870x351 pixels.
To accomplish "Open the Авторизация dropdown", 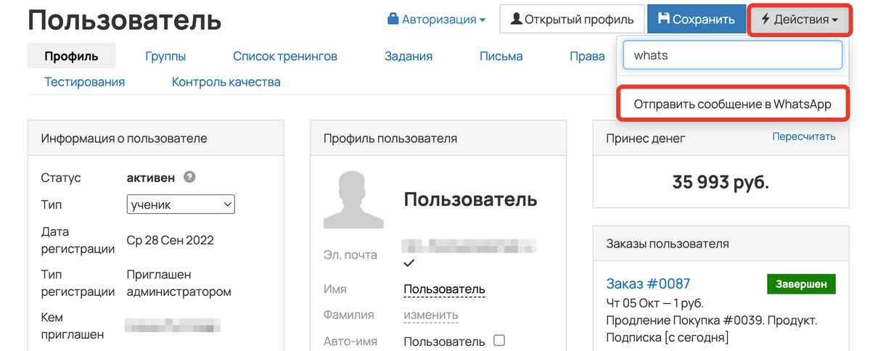I will click(436, 20).
